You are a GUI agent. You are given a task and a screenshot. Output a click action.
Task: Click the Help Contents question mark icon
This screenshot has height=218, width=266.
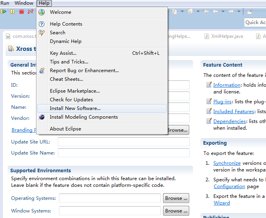click(42, 24)
